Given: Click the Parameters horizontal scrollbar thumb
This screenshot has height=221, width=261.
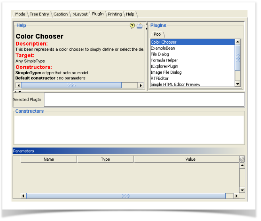Looking at the screenshot, I should point(126,196).
